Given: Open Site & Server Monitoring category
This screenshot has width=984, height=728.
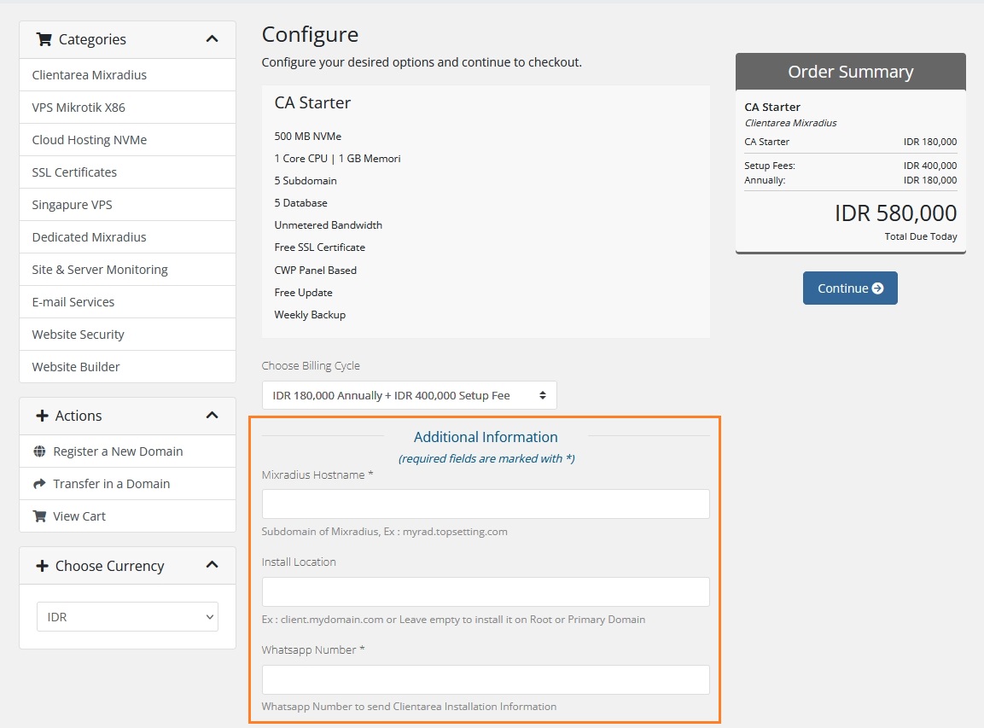Looking at the screenshot, I should pyautogui.click(x=127, y=269).
